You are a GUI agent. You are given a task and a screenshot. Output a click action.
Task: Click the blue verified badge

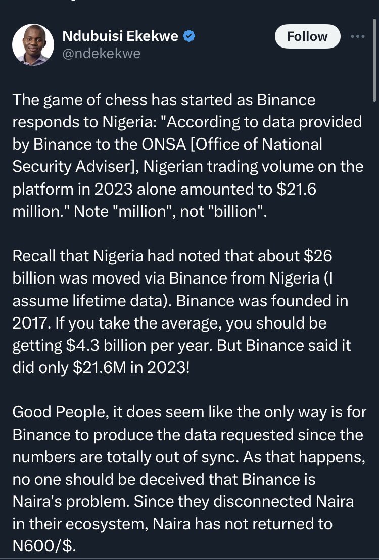click(189, 36)
